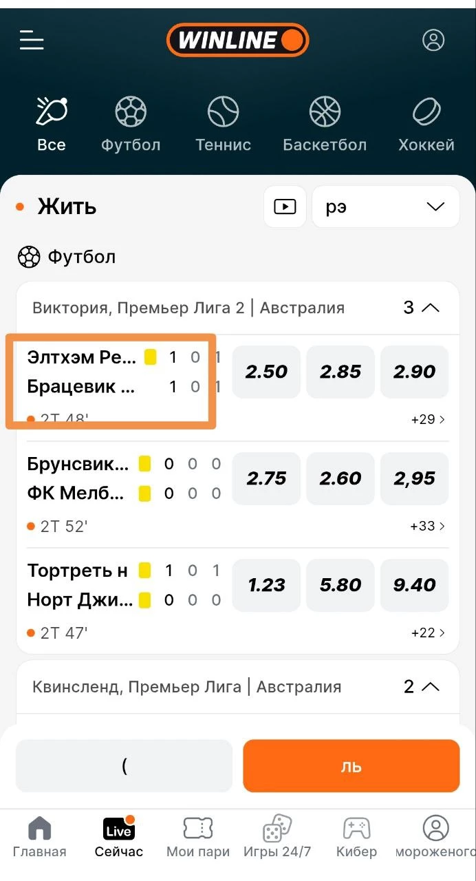Collapse Квинсленд Премьер Лига section
Image resolution: width=476 pixels, height=881 pixels.
(x=430, y=686)
